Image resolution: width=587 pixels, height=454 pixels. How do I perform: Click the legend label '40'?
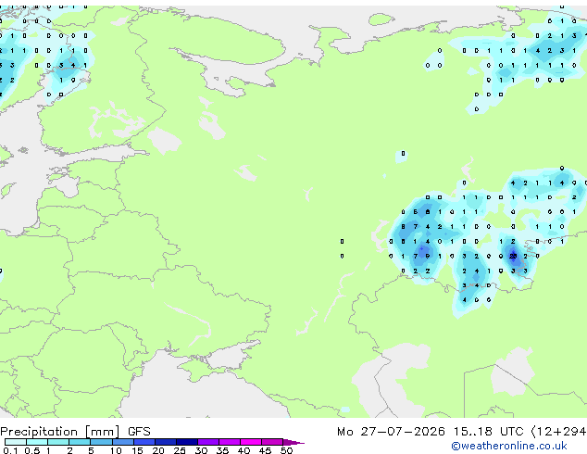point(244,450)
